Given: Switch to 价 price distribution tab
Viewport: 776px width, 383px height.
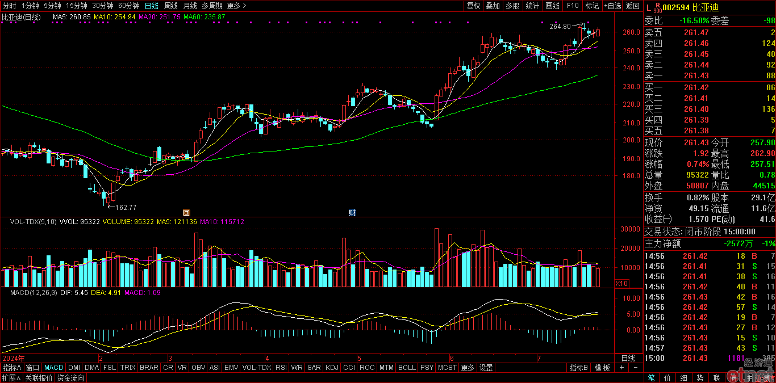Looking at the screenshot, I should 667,378.
